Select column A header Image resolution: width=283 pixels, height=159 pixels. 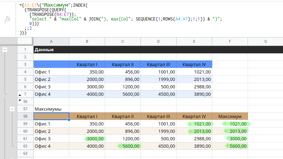(51, 42)
